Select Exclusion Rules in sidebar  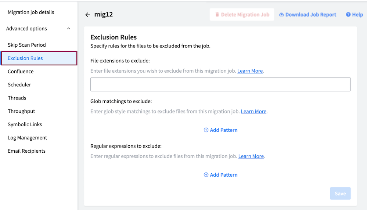point(39,58)
